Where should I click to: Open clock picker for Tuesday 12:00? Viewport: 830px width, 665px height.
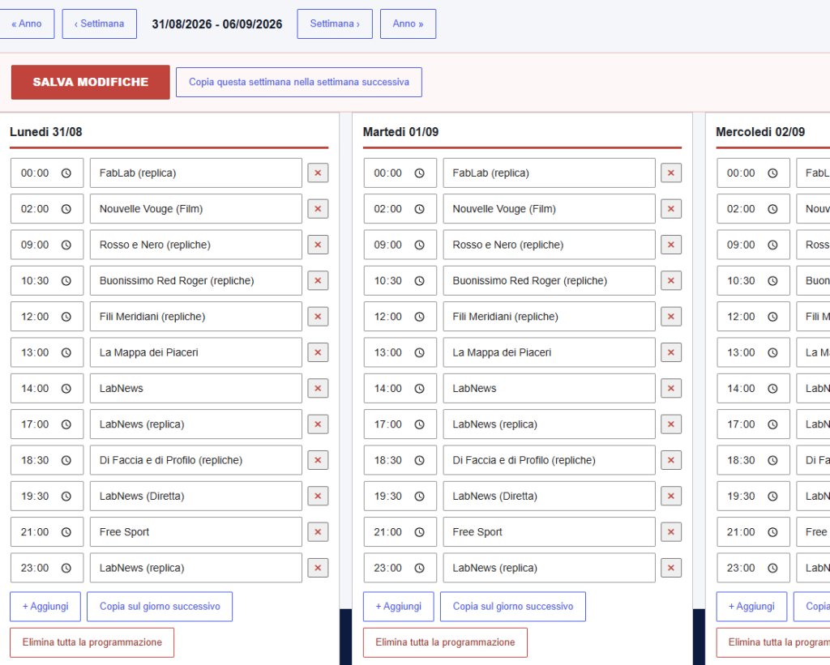[419, 317]
